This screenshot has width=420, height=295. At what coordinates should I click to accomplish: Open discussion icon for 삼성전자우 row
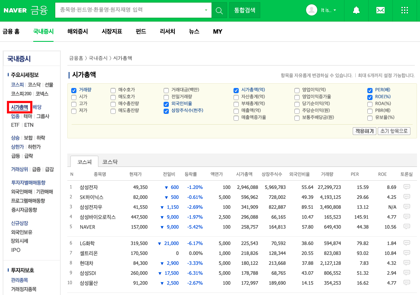[407, 207]
